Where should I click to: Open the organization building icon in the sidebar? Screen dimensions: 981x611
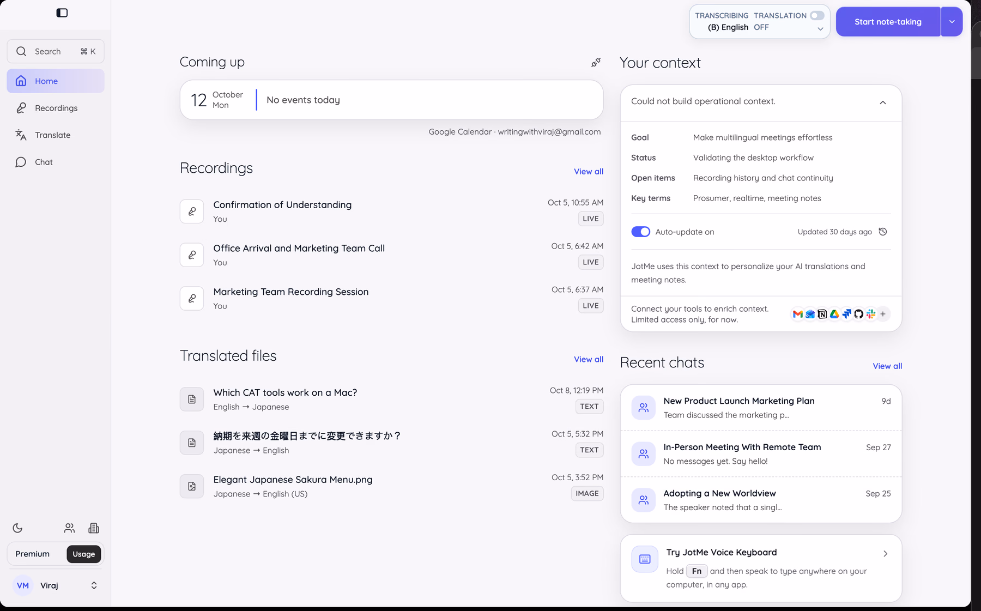pos(94,528)
